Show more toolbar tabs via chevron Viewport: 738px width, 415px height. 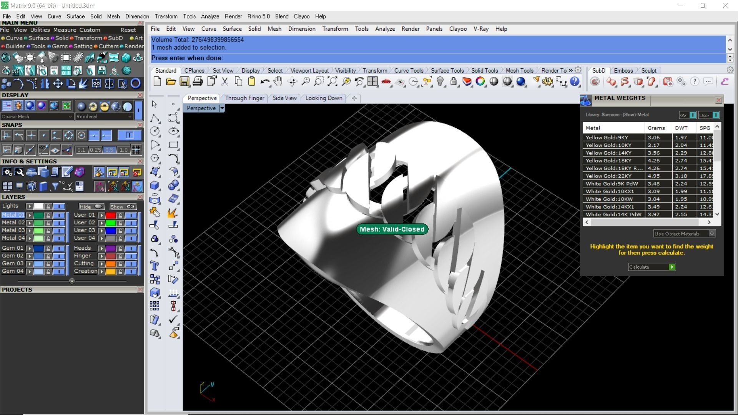click(x=571, y=70)
